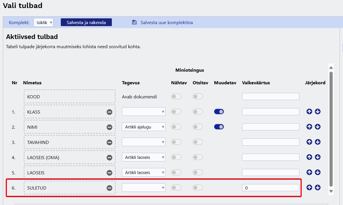Toggle Otsitav switch for TAVAHIND
Screen dimensions: 343x205
click(x=198, y=142)
